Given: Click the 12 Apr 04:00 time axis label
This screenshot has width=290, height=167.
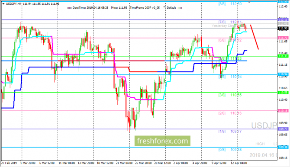Looking at the screenshot, I should pyautogui.click(x=239, y=163).
